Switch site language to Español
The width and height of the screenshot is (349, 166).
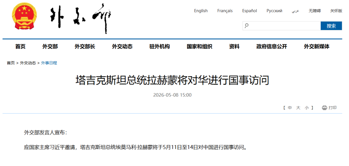pyautogui.click(x=250, y=11)
